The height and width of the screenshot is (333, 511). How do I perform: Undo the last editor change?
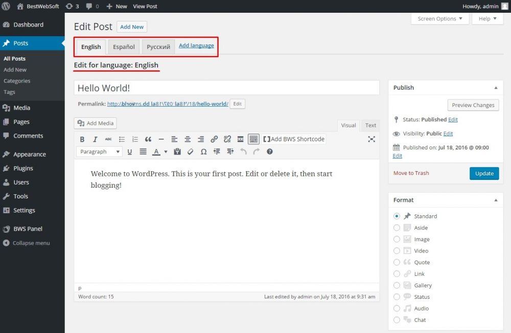pyautogui.click(x=244, y=151)
